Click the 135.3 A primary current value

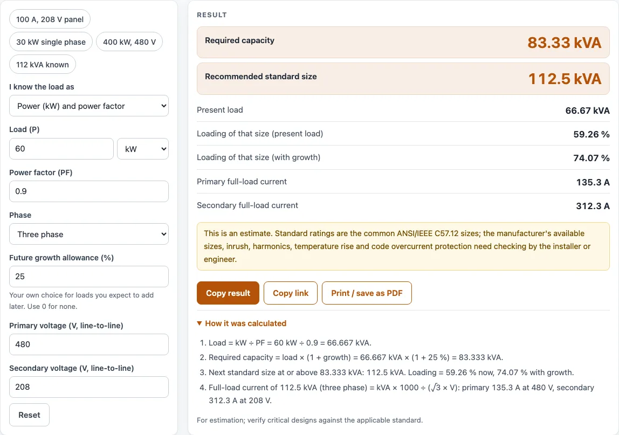[x=593, y=182]
